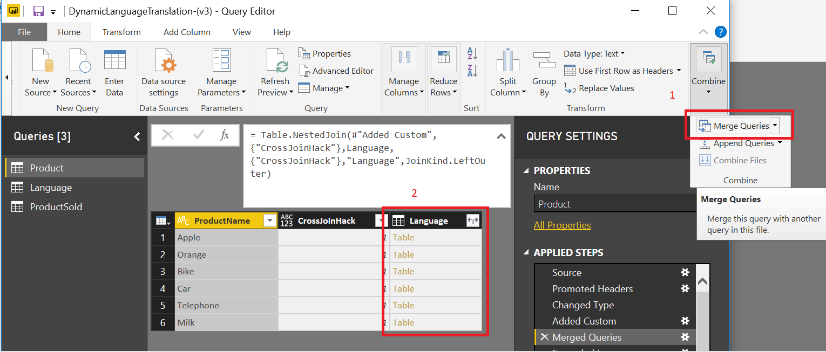Click the Reduce Rows icon
The image size is (826, 352).
[444, 60]
